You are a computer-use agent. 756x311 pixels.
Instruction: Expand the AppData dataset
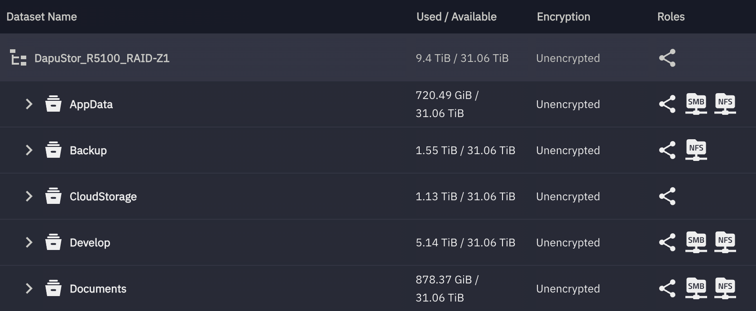(x=29, y=104)
